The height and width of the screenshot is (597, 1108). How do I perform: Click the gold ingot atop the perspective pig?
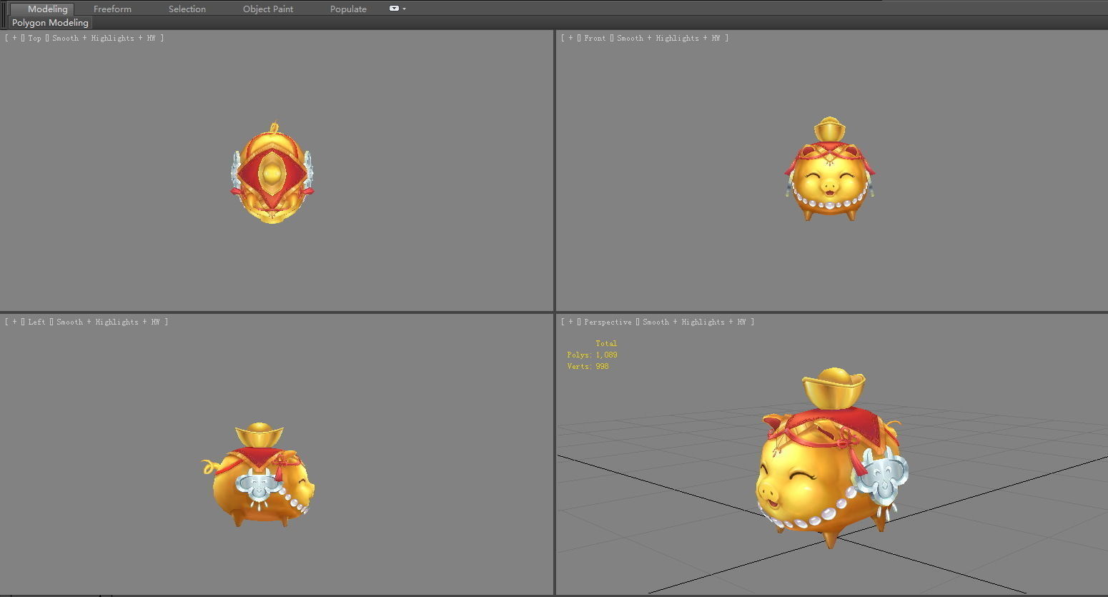coord(834,388)
